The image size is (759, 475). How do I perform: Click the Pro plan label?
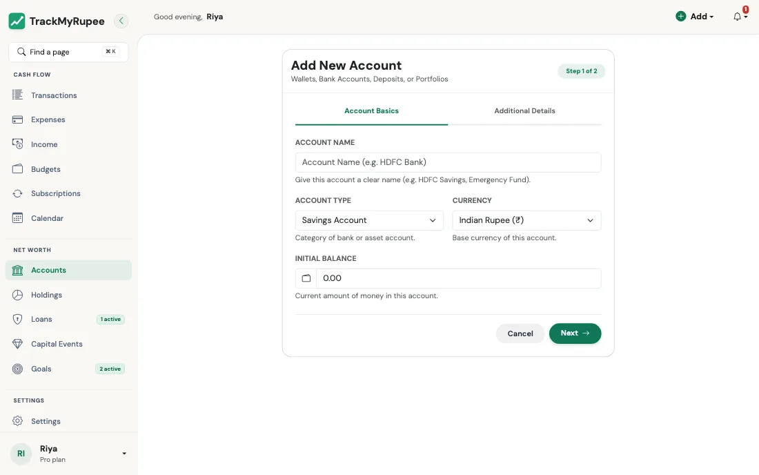pyautogui.click(x=52, y=460)
